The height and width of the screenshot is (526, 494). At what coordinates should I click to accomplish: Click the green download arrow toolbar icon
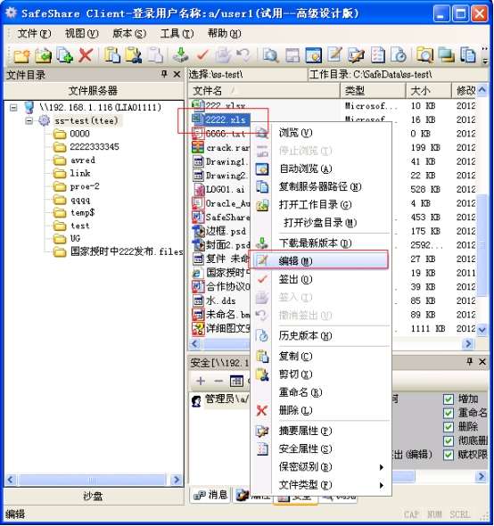180,55
